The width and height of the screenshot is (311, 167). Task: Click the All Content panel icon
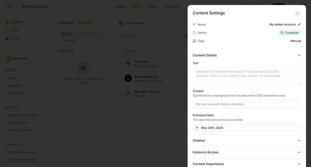click(121, 23)
